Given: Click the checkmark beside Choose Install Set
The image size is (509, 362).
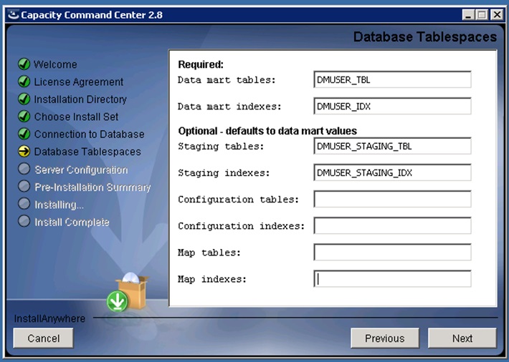Looking at the screenshot, I should 24,117.
